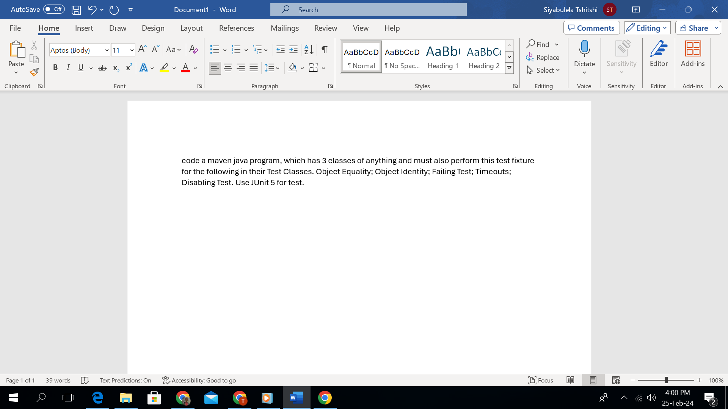This screenshot has height=409, width=728.
Task: Open the font size dropdown
Action: pos(132,50)
